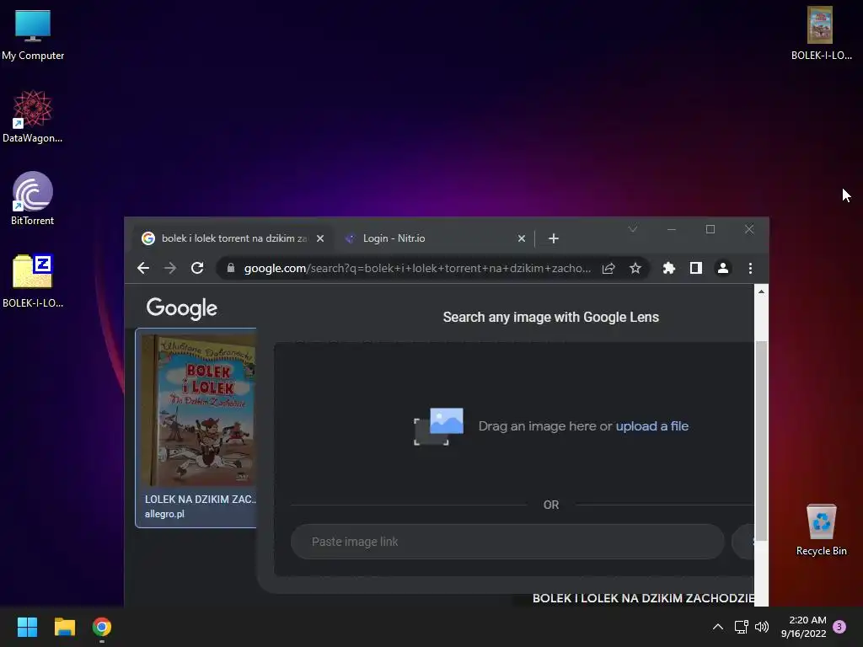Open BitTorrent desktop shortcut
The height and width of the screenshot is (647, 863).
33,199
